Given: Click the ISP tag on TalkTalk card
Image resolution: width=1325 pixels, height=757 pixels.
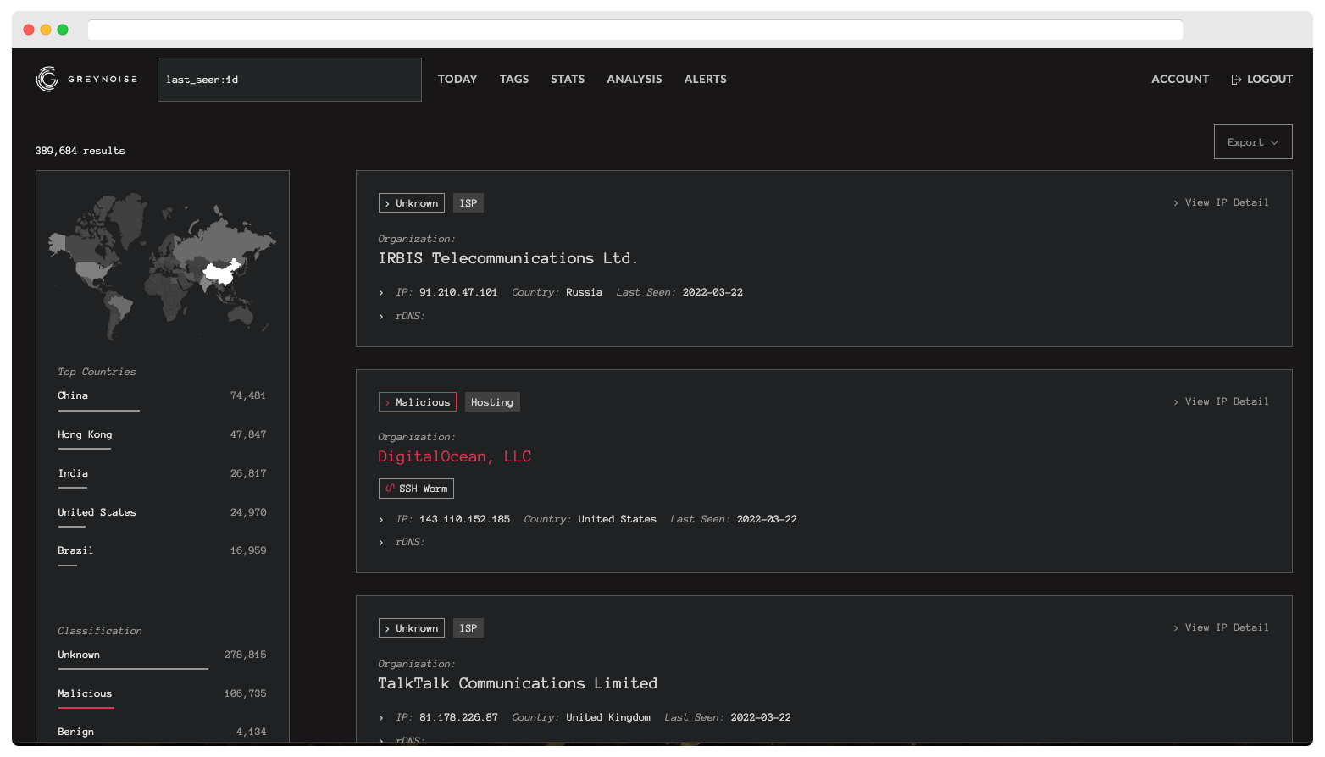Looking at the screenshot, I should [468, 628].
